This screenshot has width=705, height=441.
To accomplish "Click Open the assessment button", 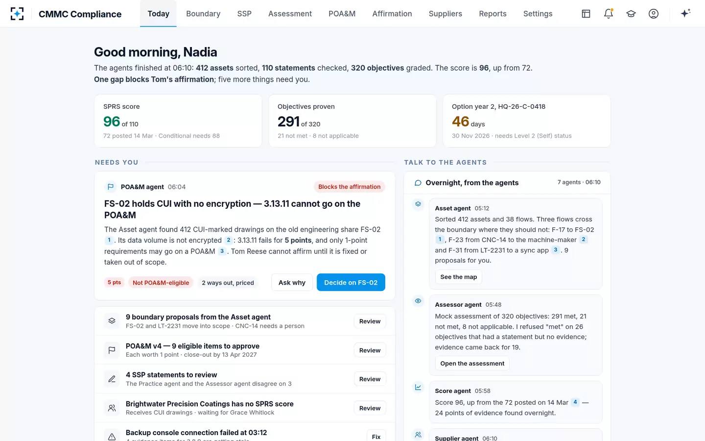I will coord(472,364).
